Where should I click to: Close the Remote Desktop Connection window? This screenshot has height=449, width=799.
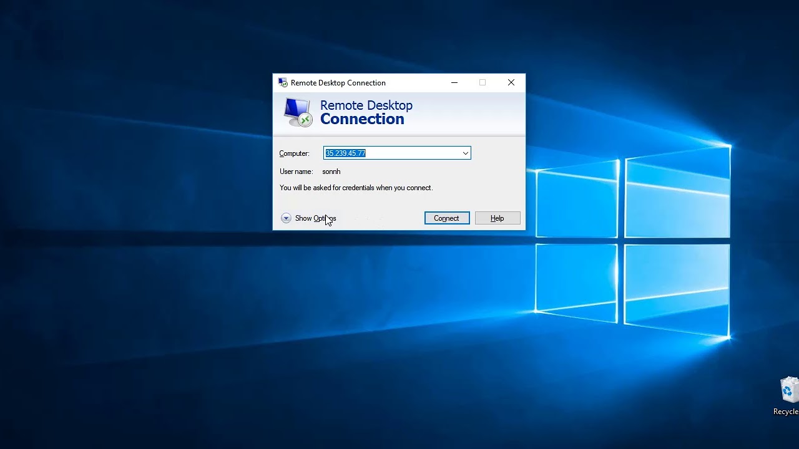tap(511, 82)
